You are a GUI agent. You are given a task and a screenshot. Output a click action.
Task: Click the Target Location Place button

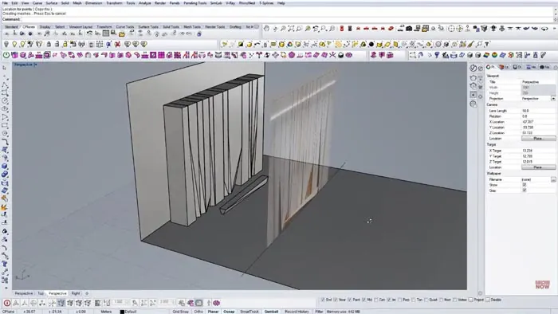(x=538, y=167)
